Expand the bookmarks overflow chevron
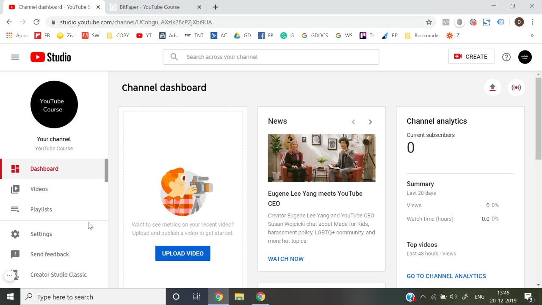This screenshot has width=542, height=305. [532, 36]
